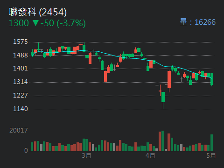224x168 pixels.
Task: Click the last green candlestick at chart end
Action: coord(212,79)
